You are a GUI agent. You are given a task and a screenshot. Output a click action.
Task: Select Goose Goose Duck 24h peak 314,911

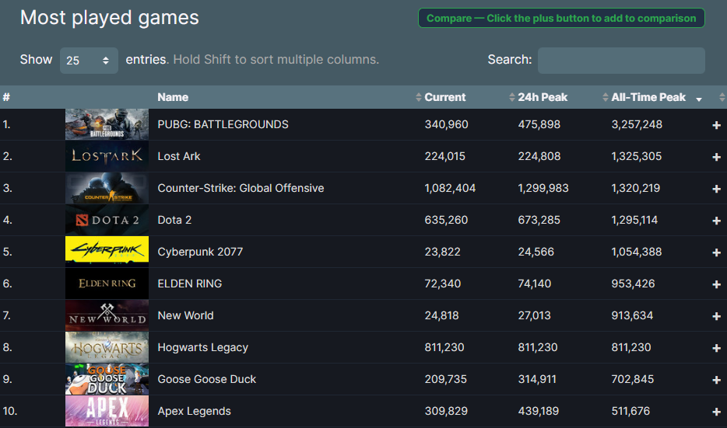pos(537,379)
